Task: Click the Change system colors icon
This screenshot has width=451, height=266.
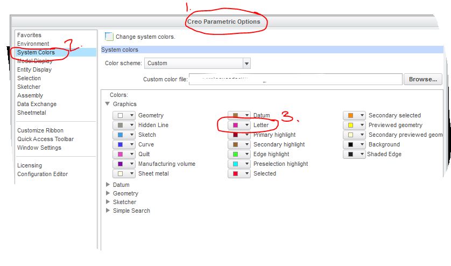Action: [109, 37]
